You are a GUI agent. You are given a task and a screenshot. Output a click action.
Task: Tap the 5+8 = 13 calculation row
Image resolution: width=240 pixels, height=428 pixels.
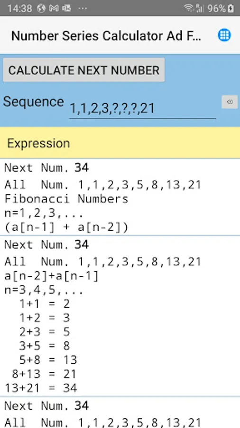[x=48, y=360]
